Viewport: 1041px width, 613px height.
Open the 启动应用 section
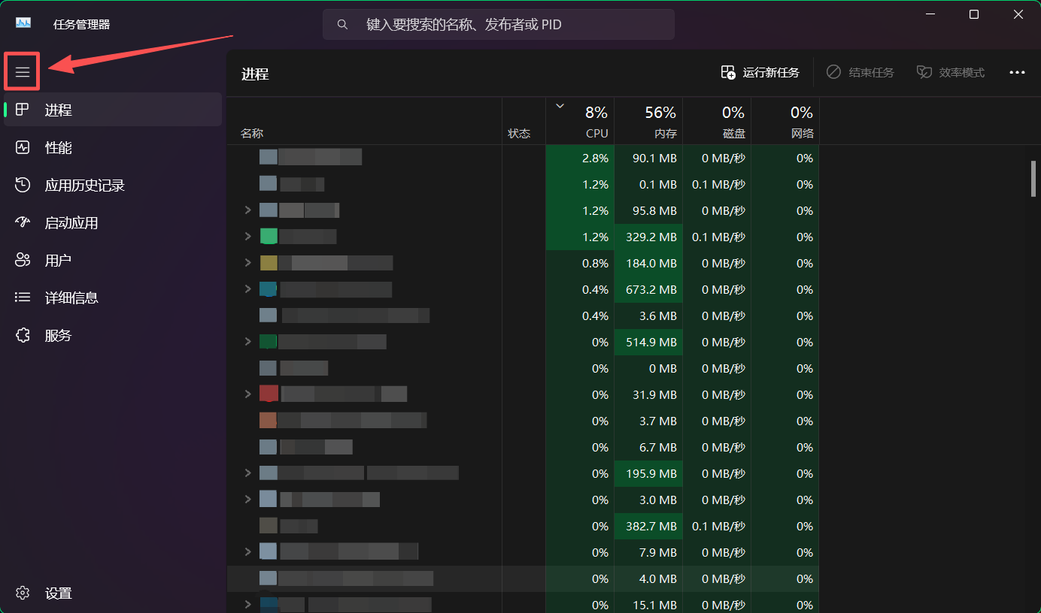(71, 222)
